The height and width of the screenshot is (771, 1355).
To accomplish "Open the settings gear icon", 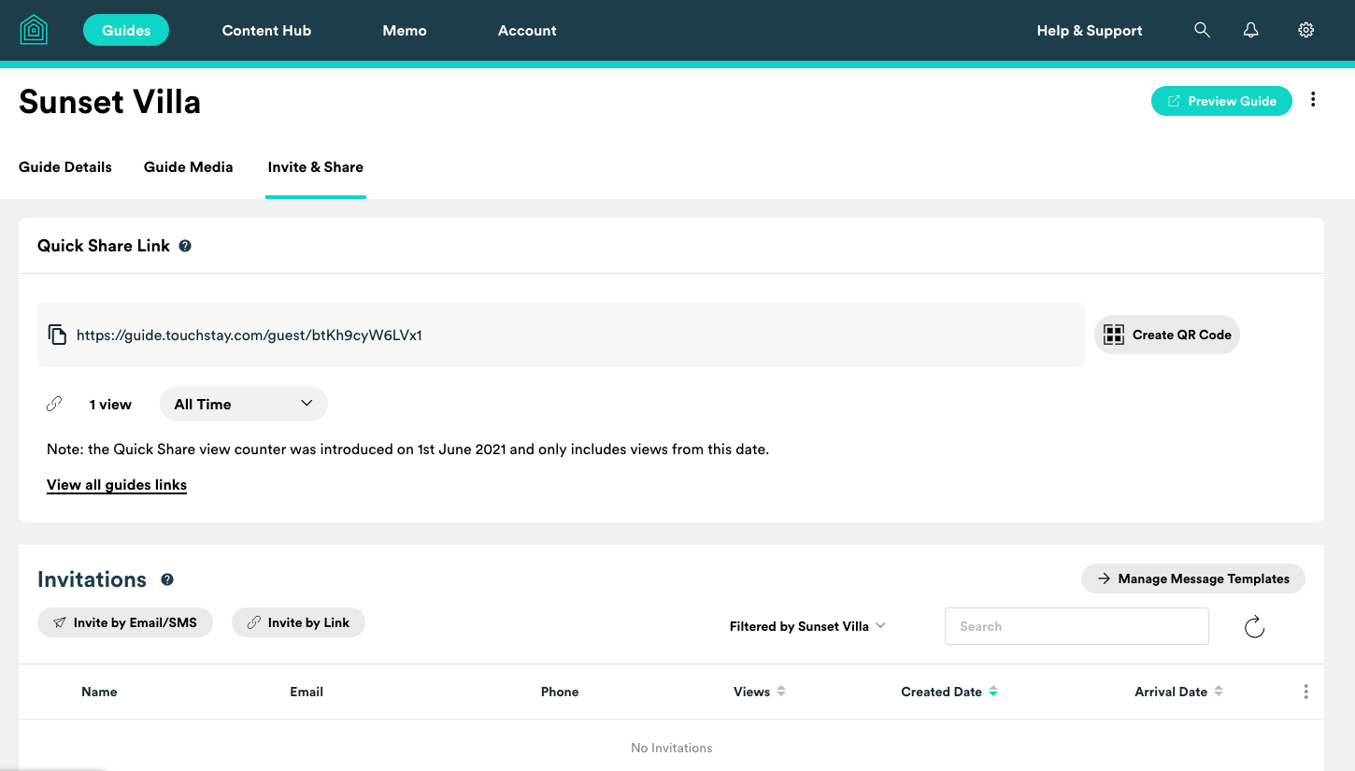I will pyautogui.click(x=1305, y=30).
